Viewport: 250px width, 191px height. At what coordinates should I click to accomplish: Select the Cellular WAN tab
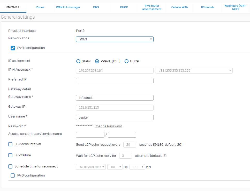[180, 7]
